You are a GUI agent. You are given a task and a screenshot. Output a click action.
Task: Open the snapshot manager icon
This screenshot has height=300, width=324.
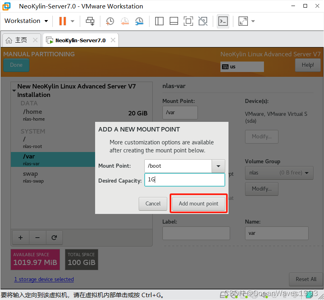(x=139, y=21)
